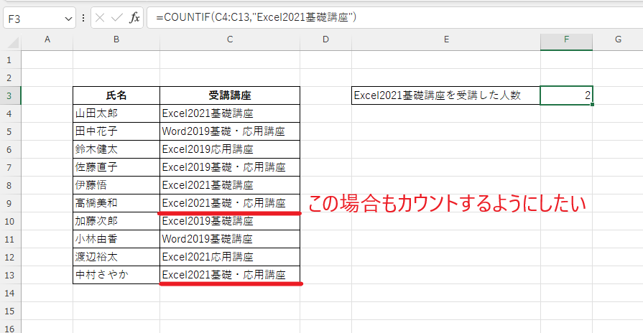Viewport: 643px width, 333px height.
Task: Click the formula bar COUNTIF formula text
Action: coord(256,17)
